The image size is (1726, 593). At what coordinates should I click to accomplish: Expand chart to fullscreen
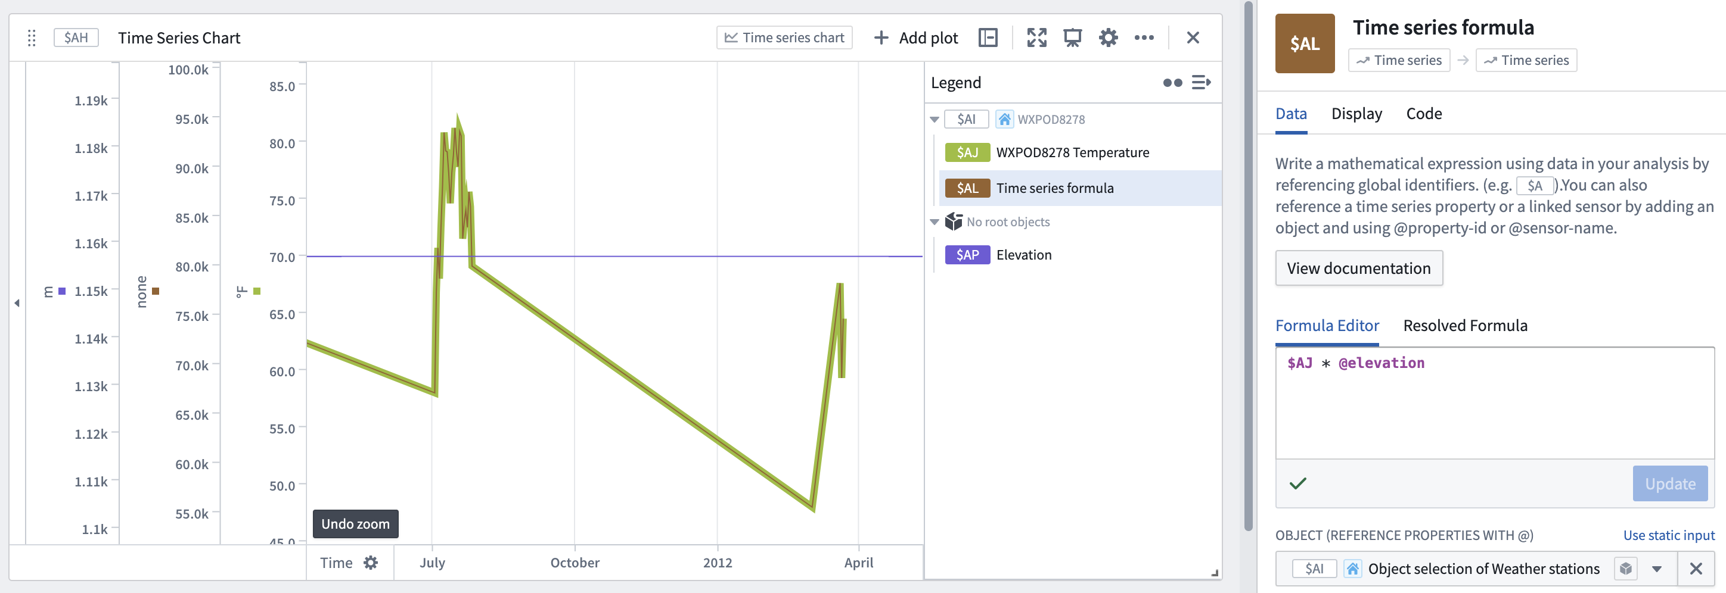coord(1036,38)
